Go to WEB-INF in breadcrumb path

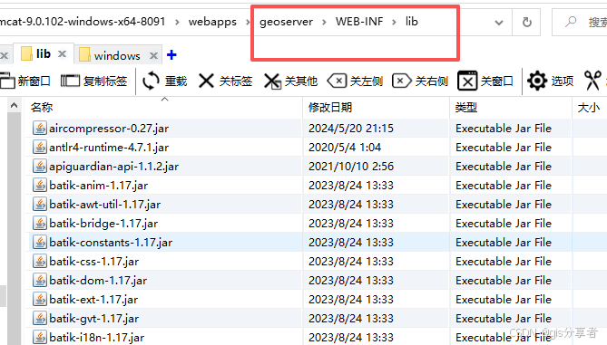[359, 21]
